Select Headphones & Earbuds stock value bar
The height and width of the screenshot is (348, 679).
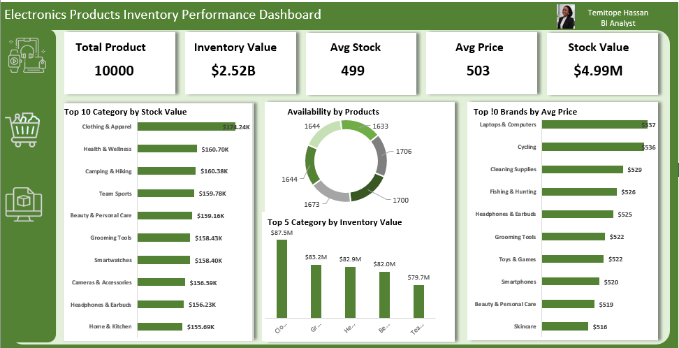pyautogui.click(x=161, y=305)
